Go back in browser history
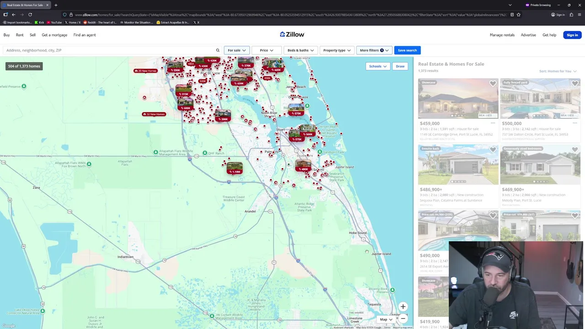The height and width of the screenshot is (329, 585). coord(14,15)
